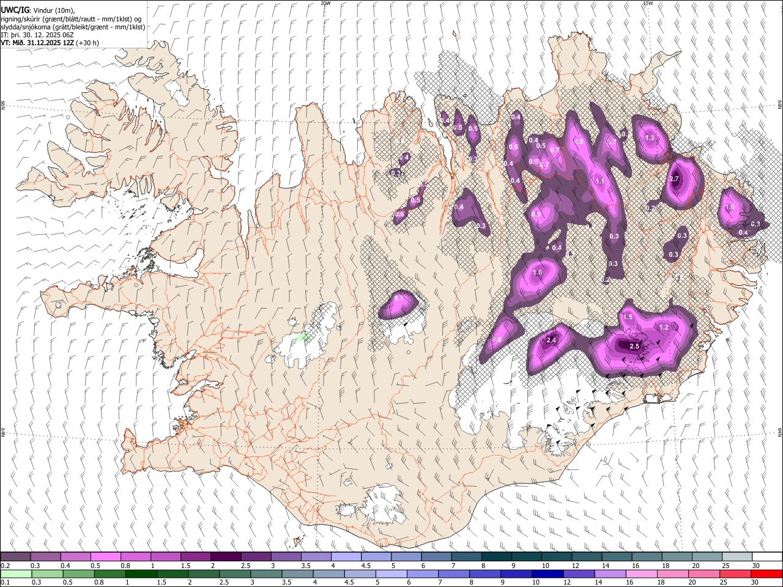Viewport: 783px width, 587px height.
Task: Click the 20 tick label under the snow legend
Action: 696,566
